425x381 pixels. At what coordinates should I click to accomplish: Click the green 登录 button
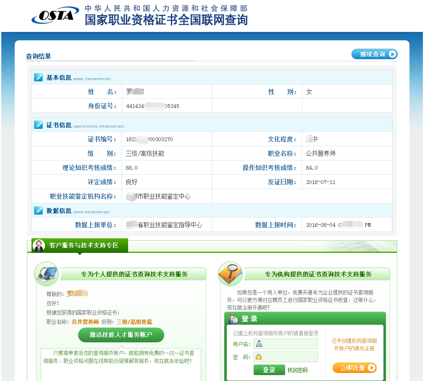pos(269,370)
